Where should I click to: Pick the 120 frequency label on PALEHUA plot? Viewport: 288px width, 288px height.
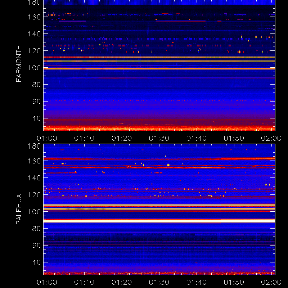point(34,195)
